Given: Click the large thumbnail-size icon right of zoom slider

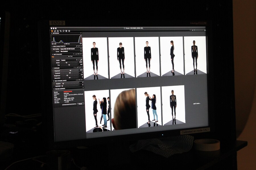Looking at the screenshot, I should click(x=205, y=30).
